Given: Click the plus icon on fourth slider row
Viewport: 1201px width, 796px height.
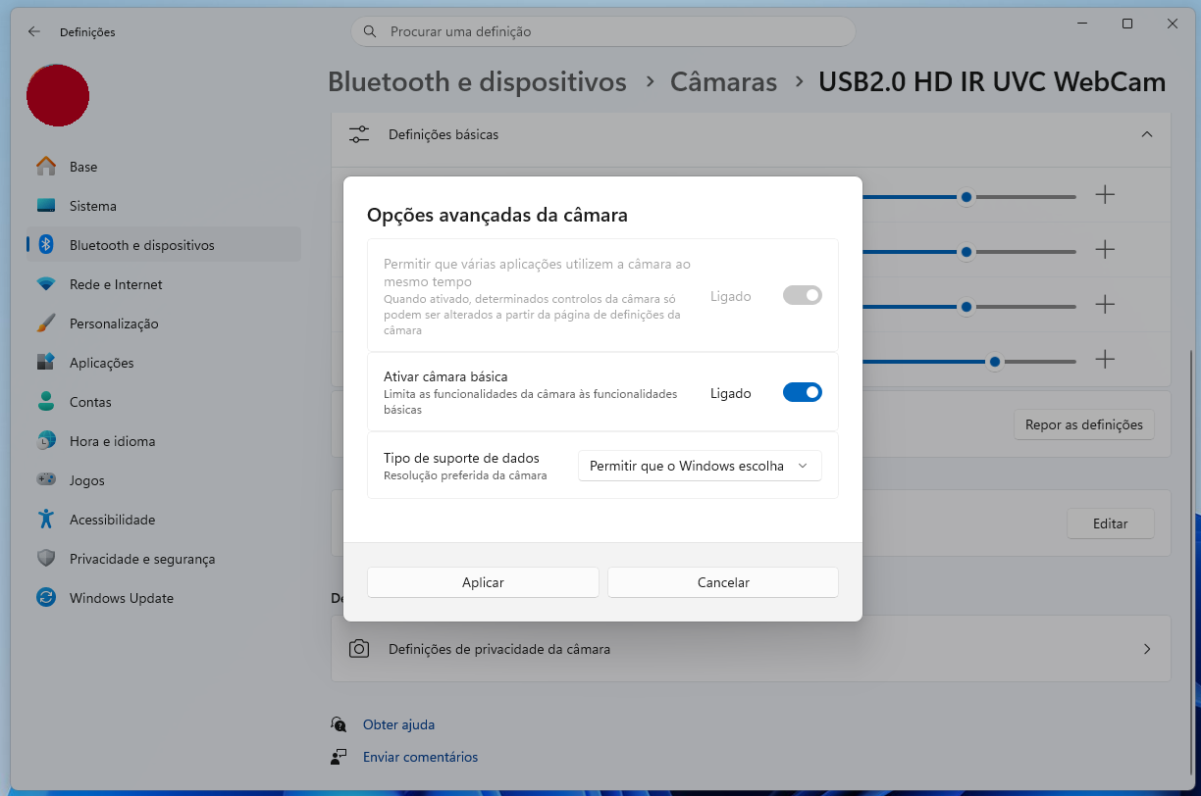Looking at the screenshot, I should click(1105, 360).
